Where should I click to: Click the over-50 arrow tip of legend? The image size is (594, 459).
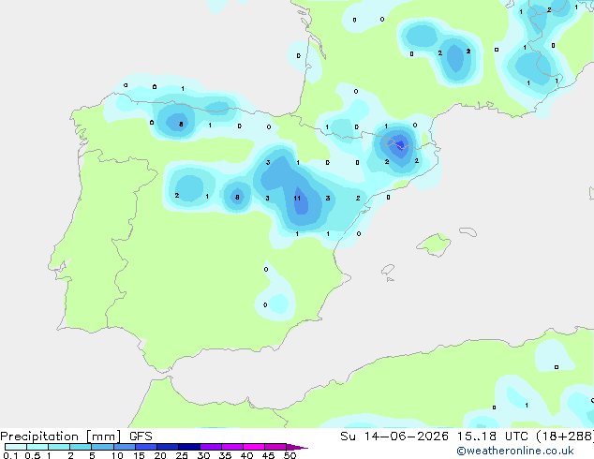pyautogui.click(x=297, y=447)
